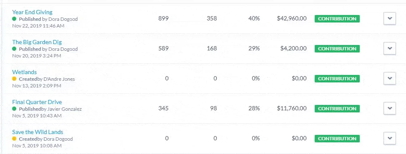Click yellow created status dot for Wetlands

(x=14, y=79)
